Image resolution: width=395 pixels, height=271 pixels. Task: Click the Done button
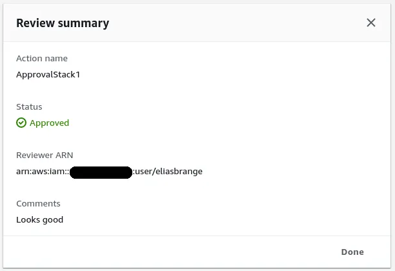352,252
